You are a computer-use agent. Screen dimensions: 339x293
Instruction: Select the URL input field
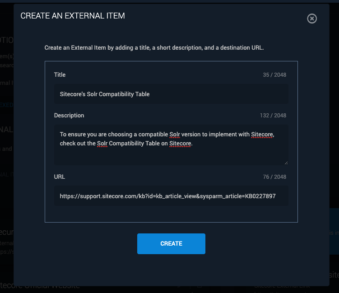point(171,196)
